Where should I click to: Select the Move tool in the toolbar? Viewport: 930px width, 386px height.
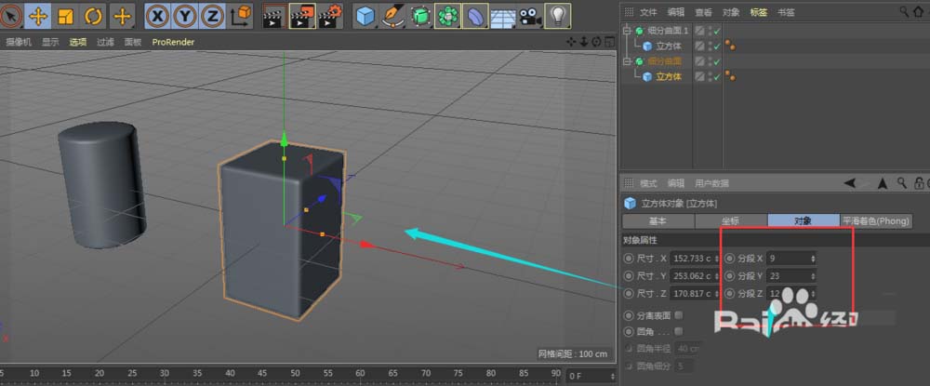pos(38,16)
